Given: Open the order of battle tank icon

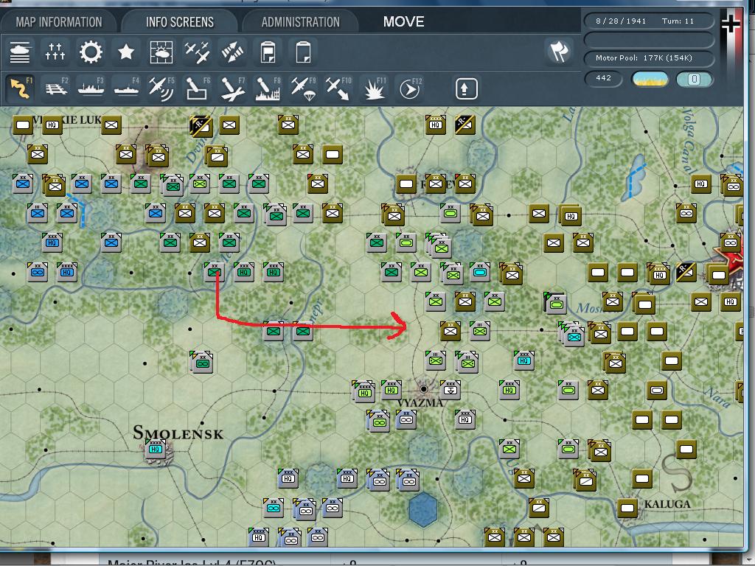Looking at the screenshot, I should tap(20, 52).
